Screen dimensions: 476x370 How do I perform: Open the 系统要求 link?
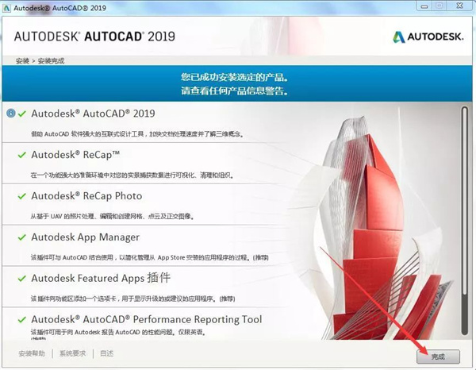[x=72, y=353]
